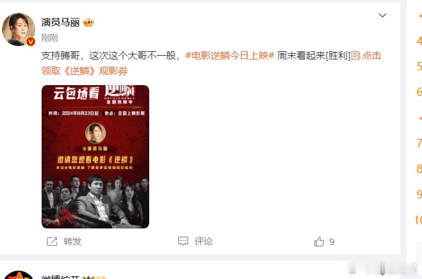422x279 pixels.
Task: Click the 演员马丽 username
Action: (x=61, y=22)
